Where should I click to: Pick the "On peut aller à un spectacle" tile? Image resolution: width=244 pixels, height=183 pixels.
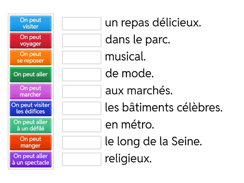coord(30,159)
